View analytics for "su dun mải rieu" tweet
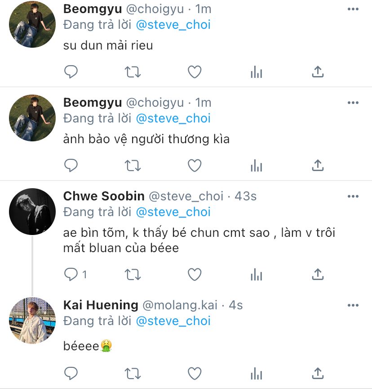The image size is (372, 389). click(256, 72)
